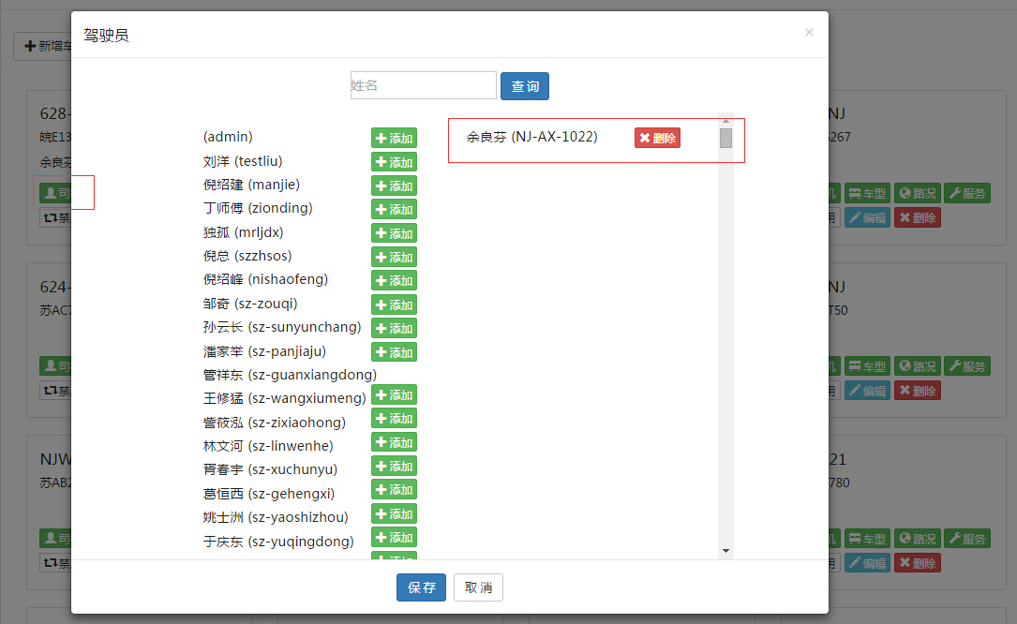1017x624 pixels.
Task: Add driver 倪绍建 (manjie) with the plus button
Action: coord(394,186)
